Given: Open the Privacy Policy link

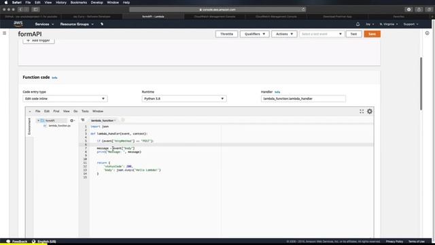Looking at the screenshot, I should 394,242.
